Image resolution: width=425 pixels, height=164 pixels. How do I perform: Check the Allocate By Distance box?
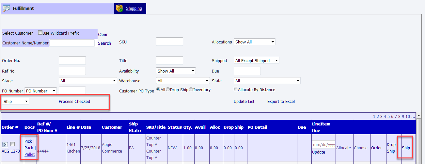point(236,89)
